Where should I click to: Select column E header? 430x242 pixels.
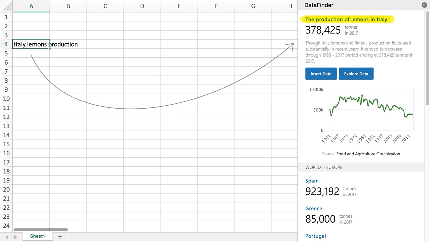coord(179,6)
